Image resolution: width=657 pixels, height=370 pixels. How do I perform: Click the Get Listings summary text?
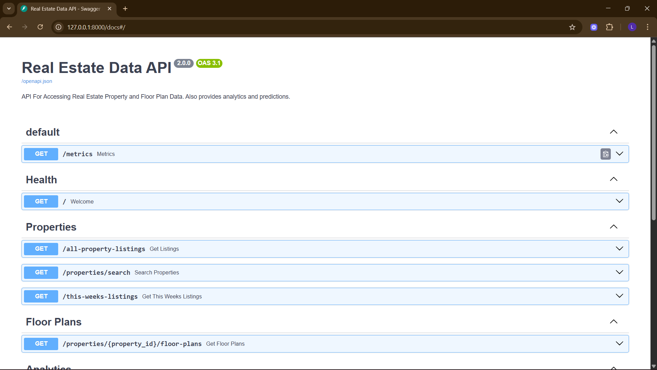[x=164, y=249]
